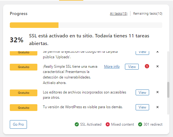This screenshot has width=173, height=137.
Task: View the Uploads folder code execution task
Action: (142, 53)
